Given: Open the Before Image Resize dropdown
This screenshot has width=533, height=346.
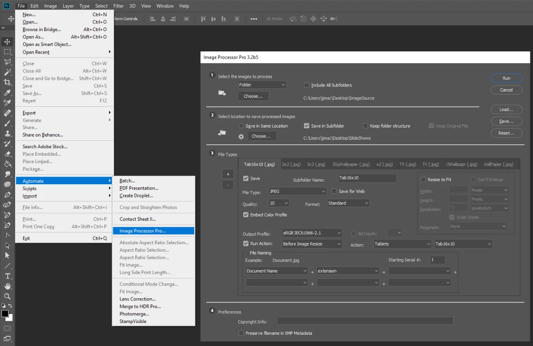Looking at the screenshot, I should pyautogui.click(x=312, y=244).
